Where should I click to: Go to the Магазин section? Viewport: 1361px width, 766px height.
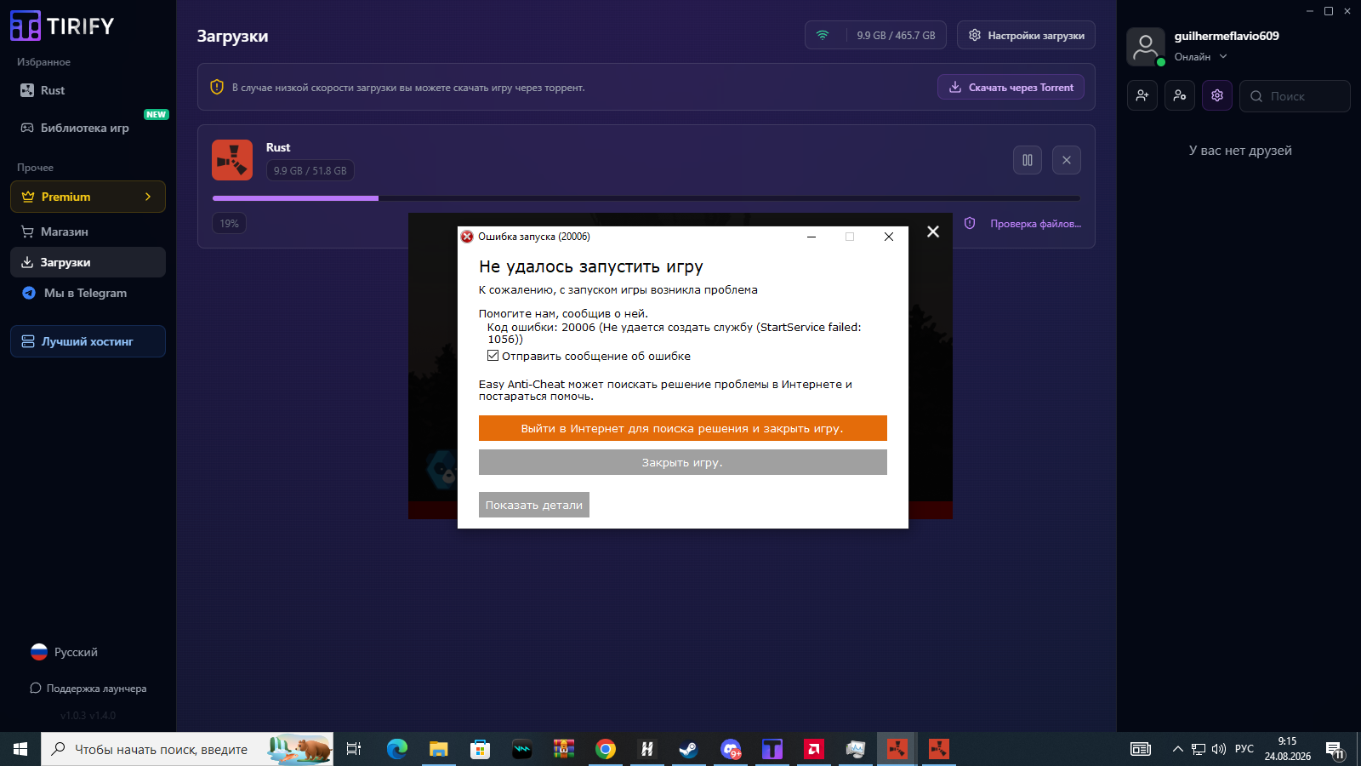click(54, 232)
